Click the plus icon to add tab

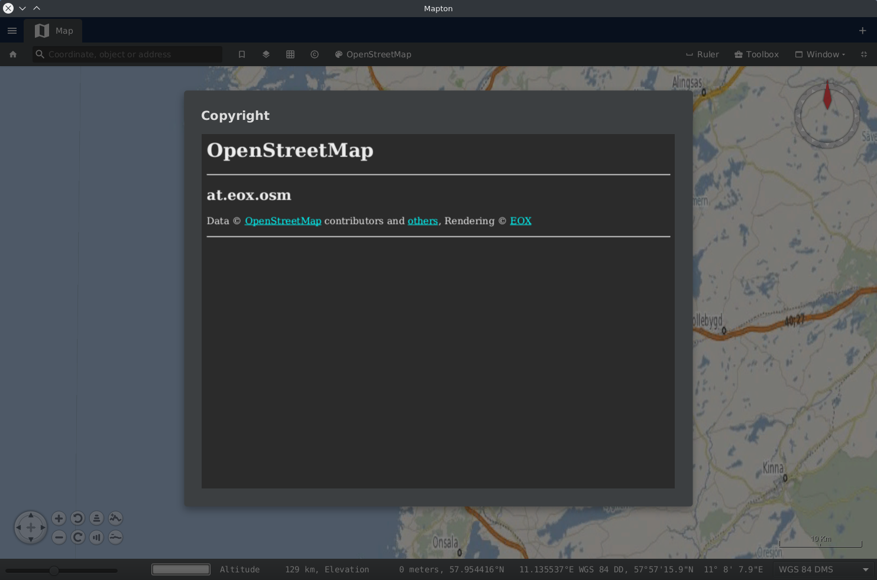click(862, 31)
